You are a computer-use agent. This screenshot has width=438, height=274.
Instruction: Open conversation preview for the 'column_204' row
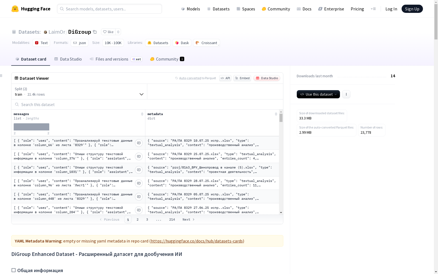[x=139, y=210]
